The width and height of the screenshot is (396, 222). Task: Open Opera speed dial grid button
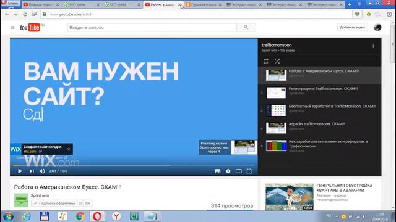[35, 14]
